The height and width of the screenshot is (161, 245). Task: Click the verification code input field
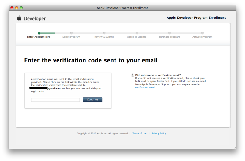pyautogui.click(x=55, y=99)
